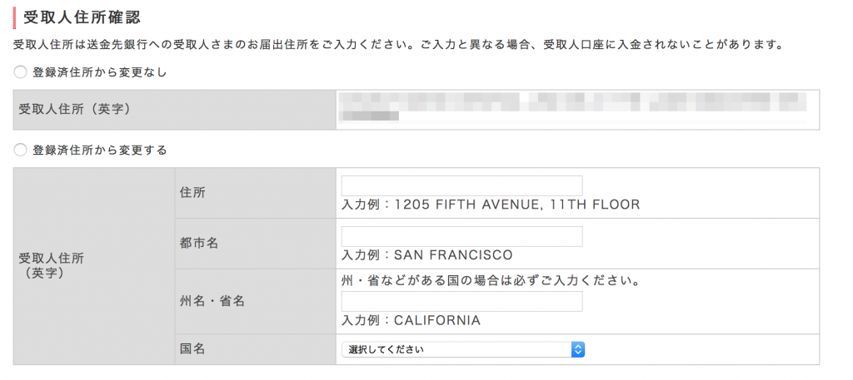Image resolution: width=853 pixels, height=380 pixels.
Task: Click into the 都市名 city input field
Action: pos(461,236)
